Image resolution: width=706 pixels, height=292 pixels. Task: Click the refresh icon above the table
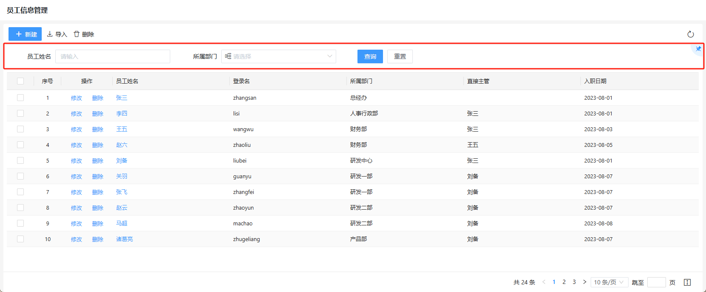(690, 34)
